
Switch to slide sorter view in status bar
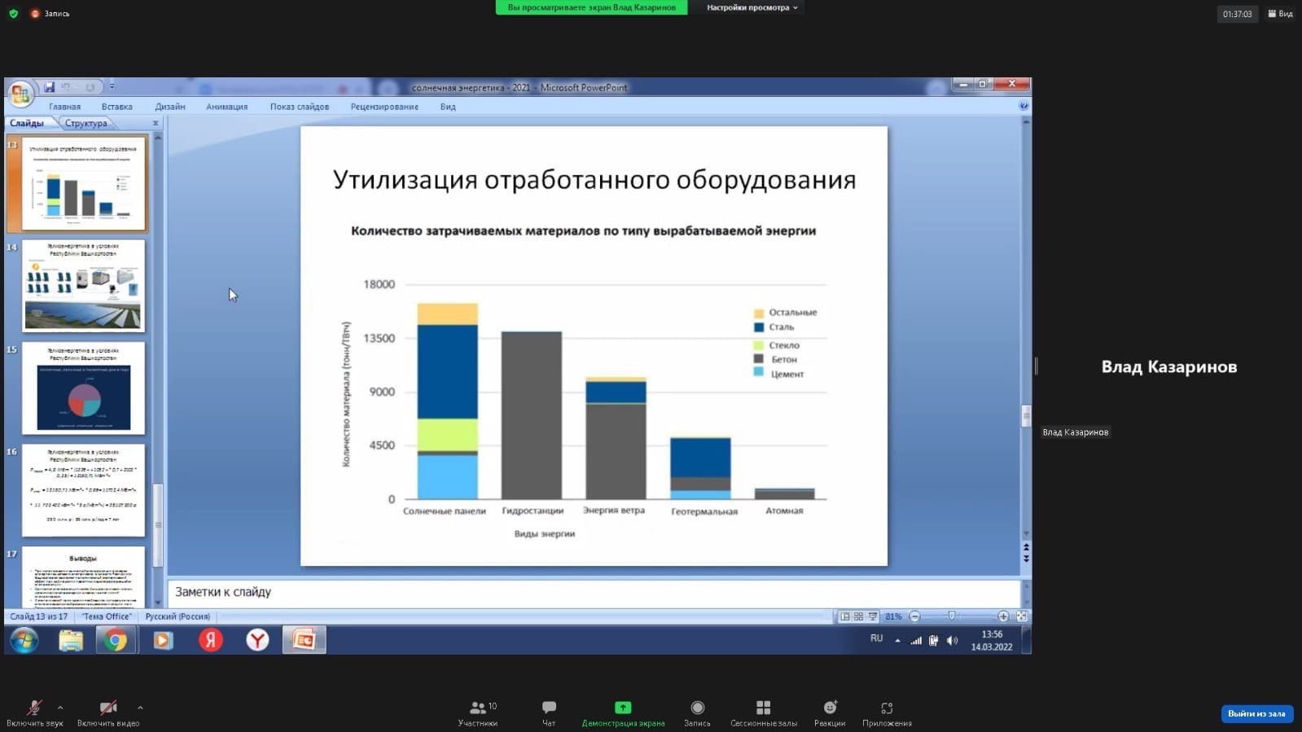tap(858, 617)
